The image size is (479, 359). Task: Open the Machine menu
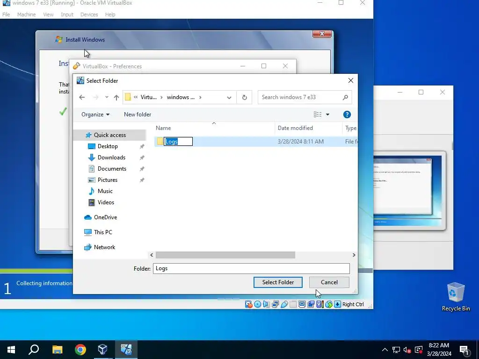coord(26,14)
